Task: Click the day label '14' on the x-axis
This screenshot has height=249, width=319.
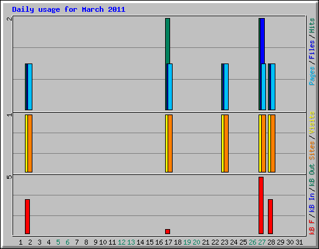Action: pyautogui.click(x=140, y=242)
